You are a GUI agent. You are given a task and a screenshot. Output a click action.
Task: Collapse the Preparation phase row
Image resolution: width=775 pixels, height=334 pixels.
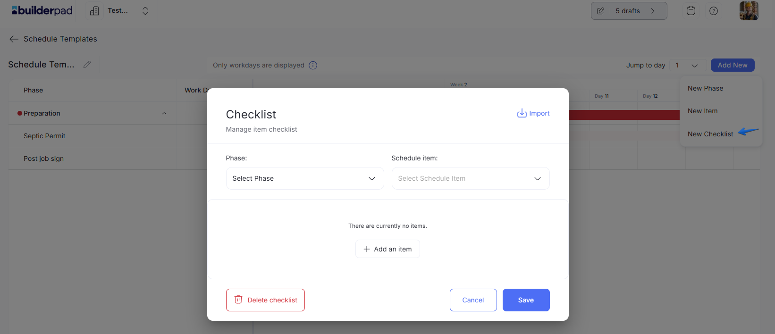click(164, 113)
